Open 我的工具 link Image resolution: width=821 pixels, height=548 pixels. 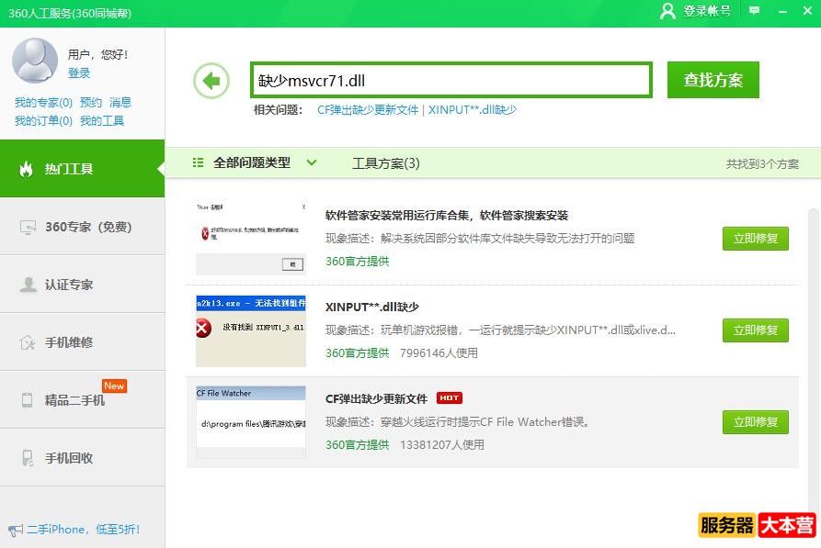[x=102, y=121]
